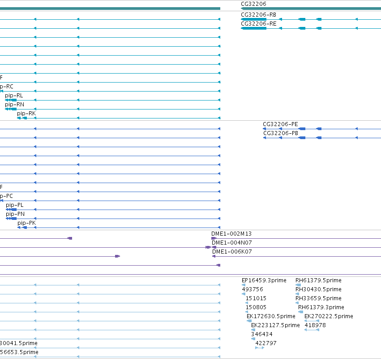This screenshot has height=359, width=381.
Task: Select the pip-PN protein label
Action: [15, 214]
